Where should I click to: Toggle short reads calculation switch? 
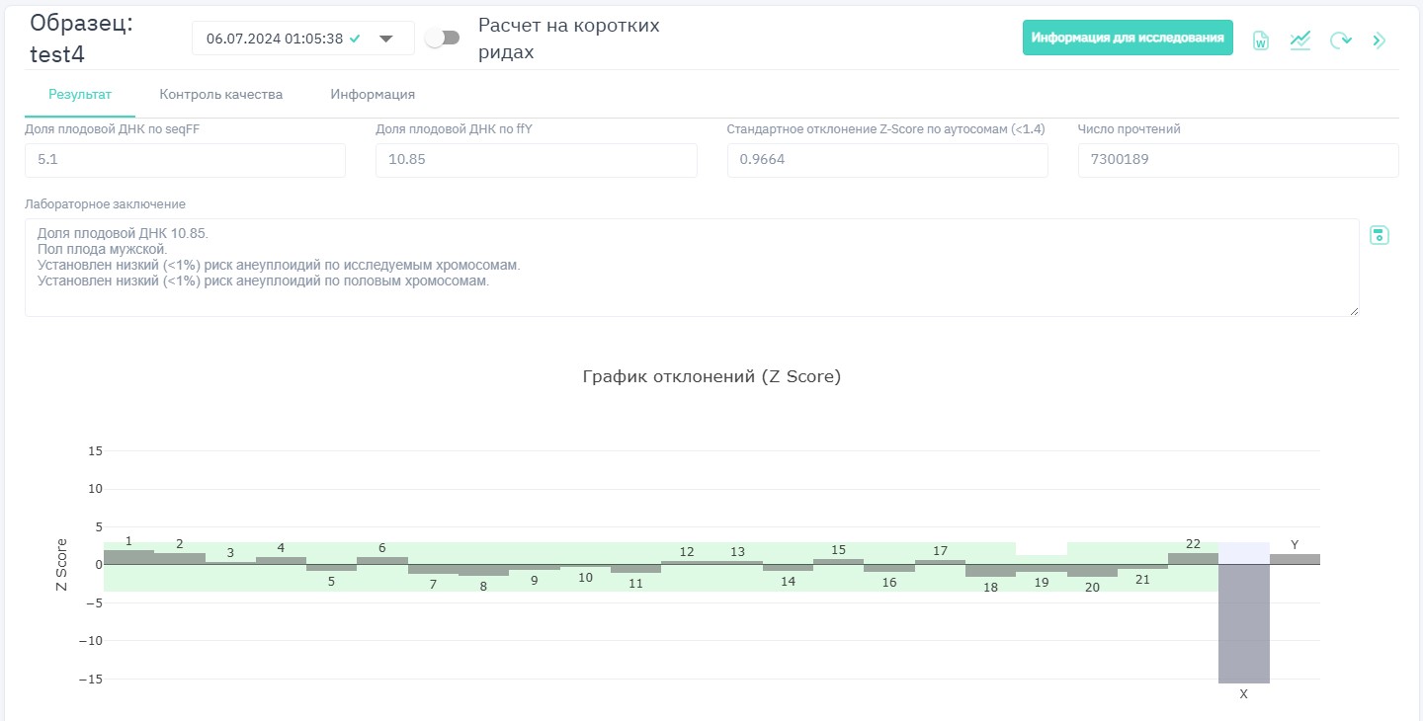[442, 38]
